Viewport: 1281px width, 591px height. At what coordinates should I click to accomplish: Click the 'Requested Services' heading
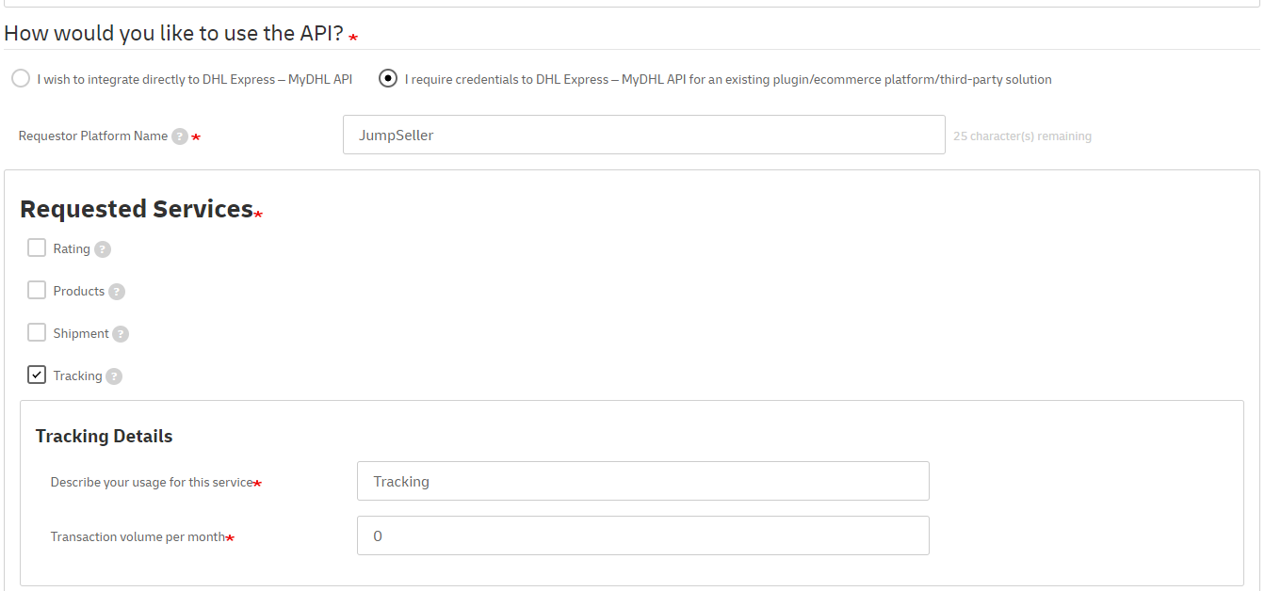[x=136, y=209]
